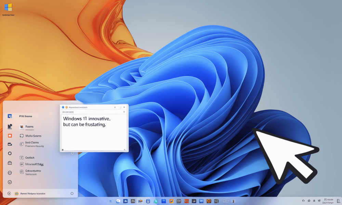This screenshot has width=342, height=205.
Task: Click the small ring at Start footer's right end
Action: [72, 193]
